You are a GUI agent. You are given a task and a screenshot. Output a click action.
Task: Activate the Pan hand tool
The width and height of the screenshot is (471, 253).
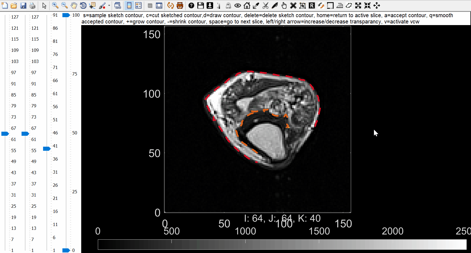74,5
